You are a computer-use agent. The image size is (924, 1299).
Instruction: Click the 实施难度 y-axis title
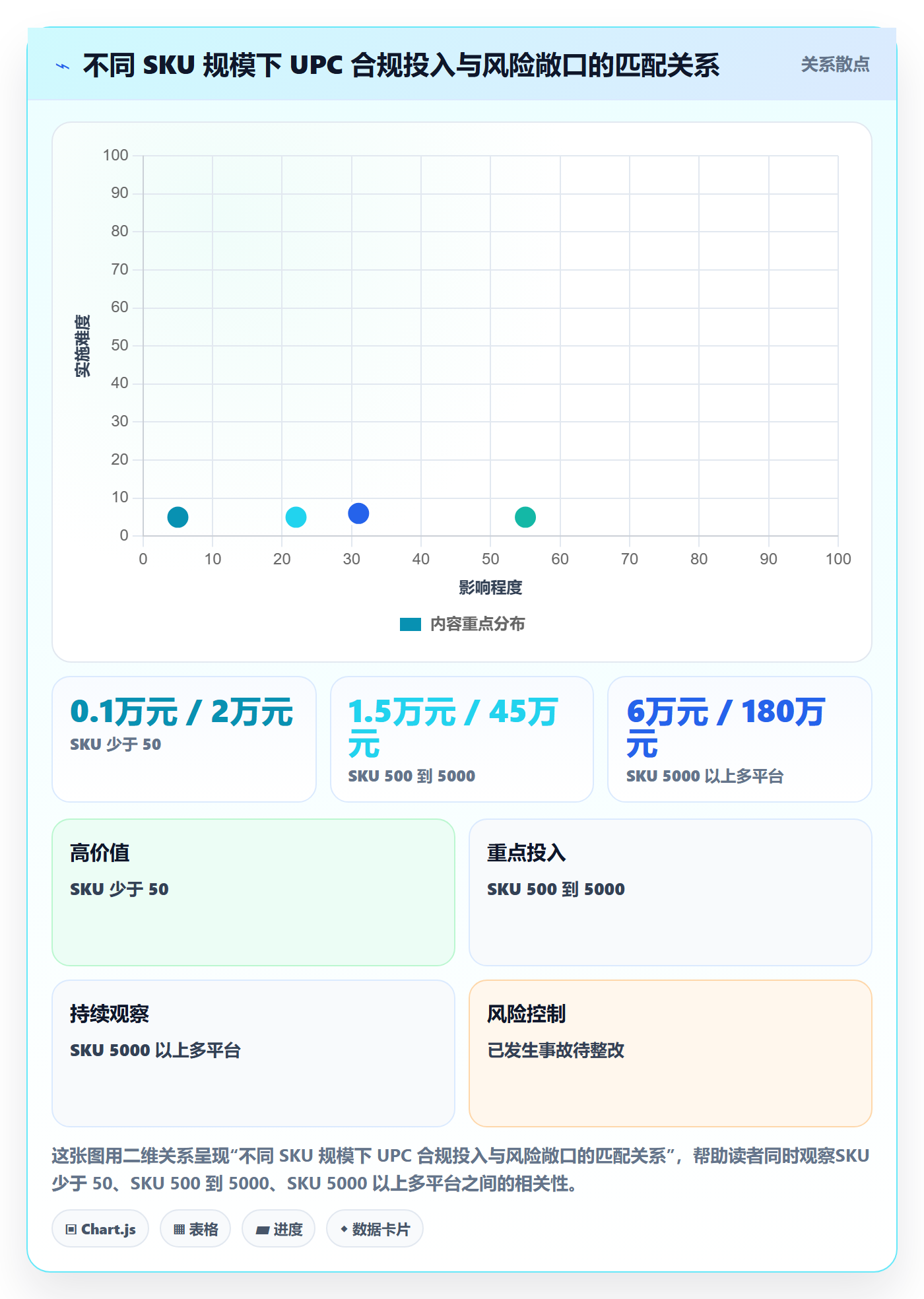(x=82, y=345)
